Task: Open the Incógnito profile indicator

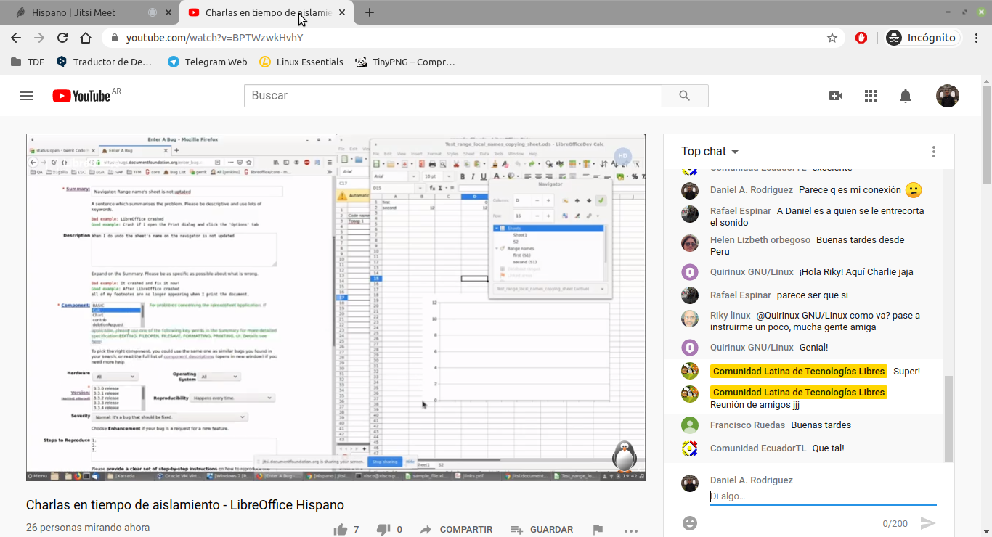Action: [x=922, y=38]
